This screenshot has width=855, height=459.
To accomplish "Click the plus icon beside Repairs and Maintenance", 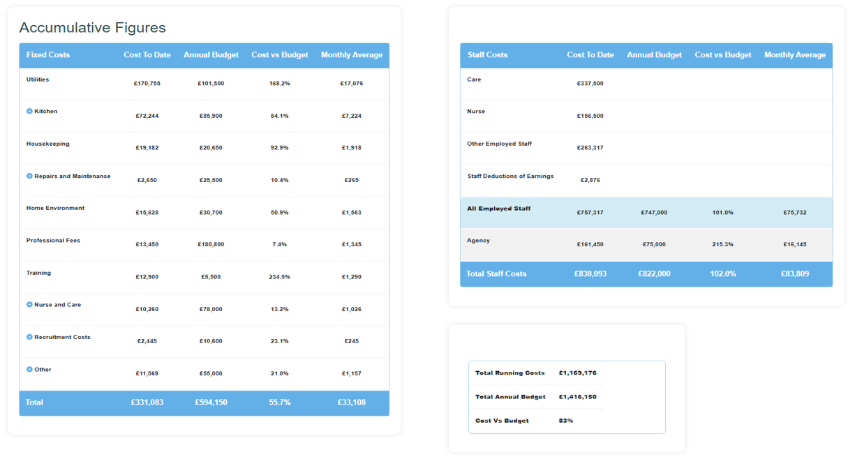I will click(29, 176).
